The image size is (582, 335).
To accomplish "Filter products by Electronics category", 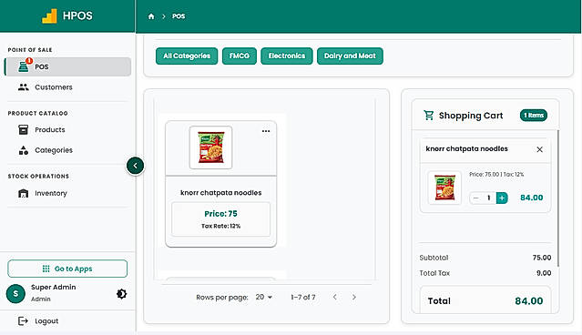I will coord(287,56).
